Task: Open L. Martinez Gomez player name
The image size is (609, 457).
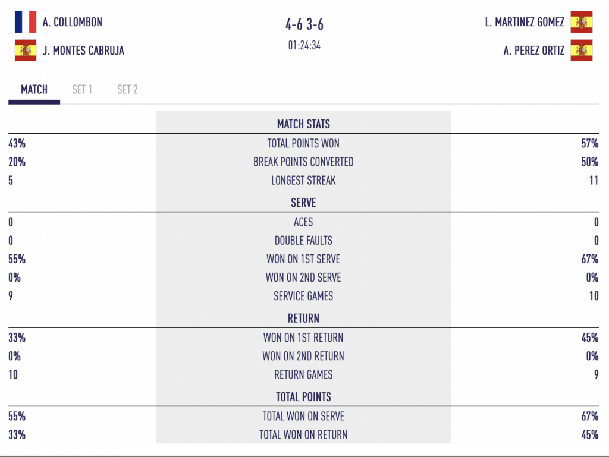Action: click(525, 22)
